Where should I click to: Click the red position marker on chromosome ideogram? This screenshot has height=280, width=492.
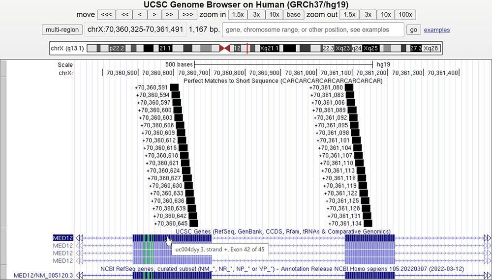click(247, 49)
